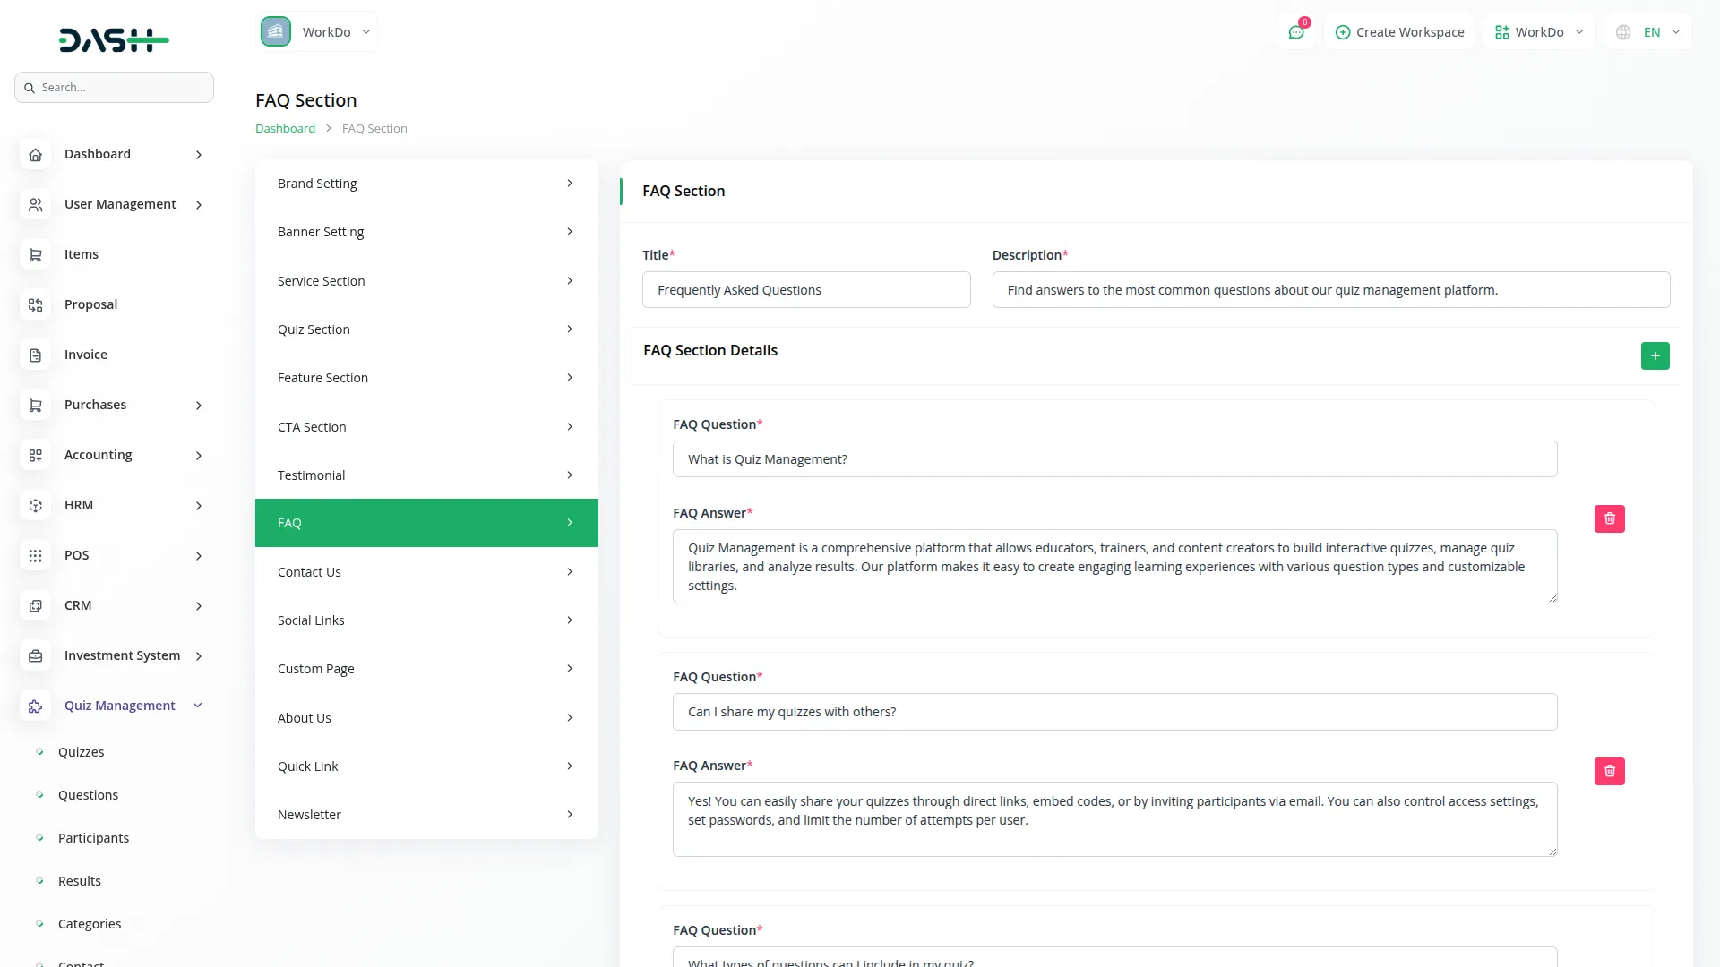The width and height of the screenshot is (1720, 967).
Task: Select the CRM icon in sidebar
Action: (35, 605)
